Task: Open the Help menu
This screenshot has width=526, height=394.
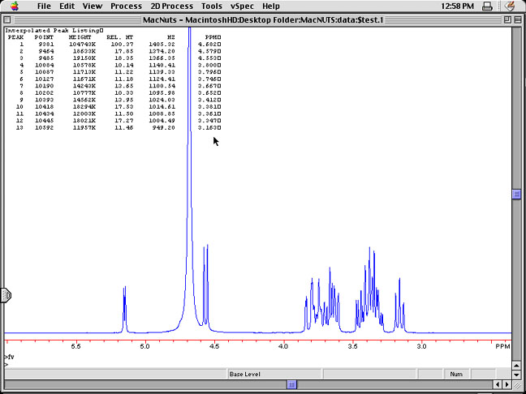Action: [271, 6]
